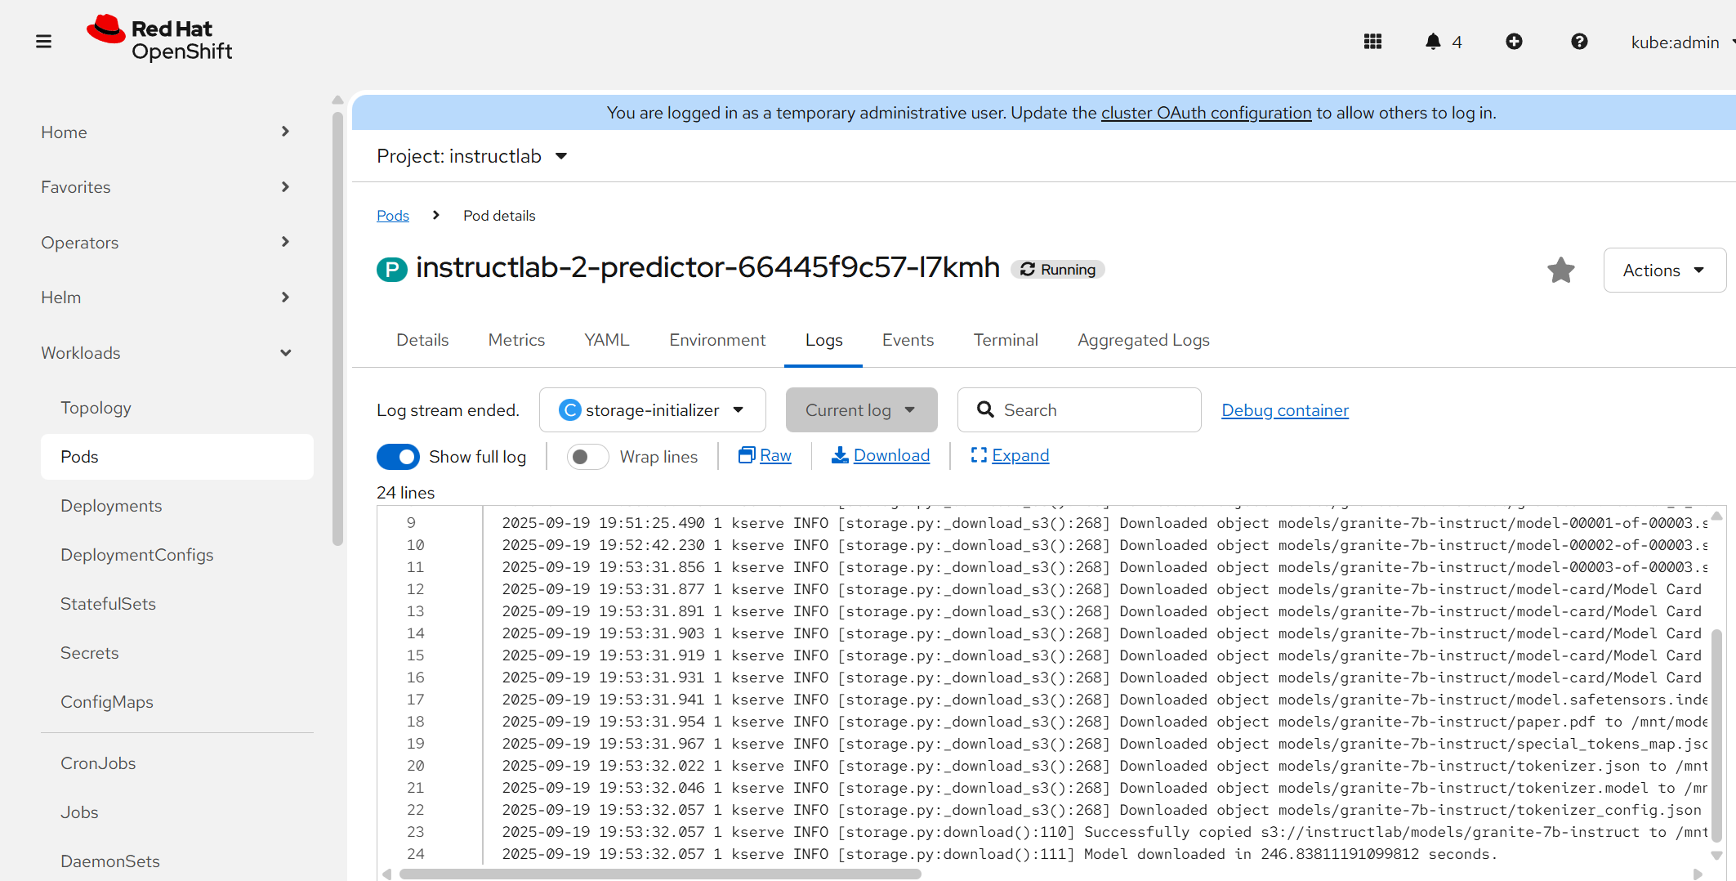Click the log Search input field
The height and width of the screenshot is (881, 1736).
tap(1091, 410)
